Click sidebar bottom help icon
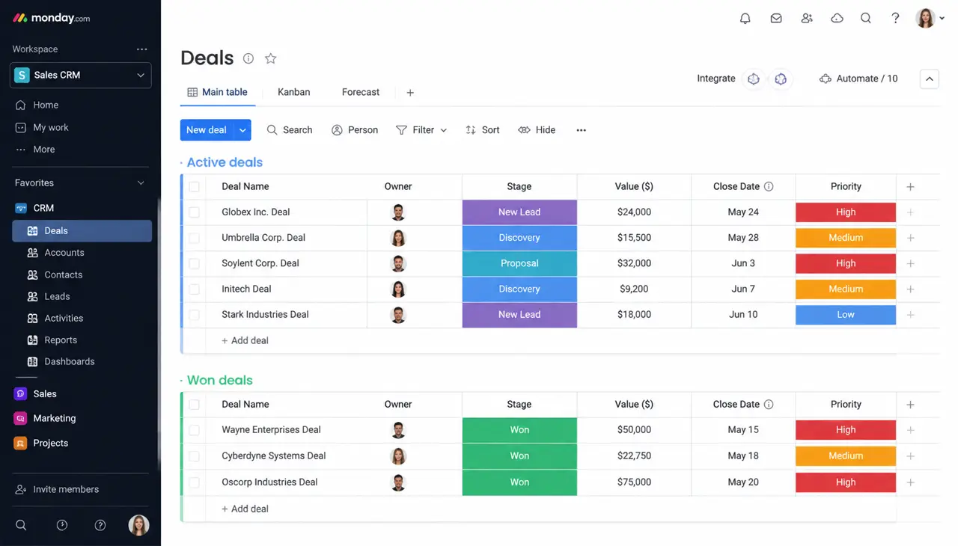This screenshot has width=958, height=546. (x=100, y=525)
